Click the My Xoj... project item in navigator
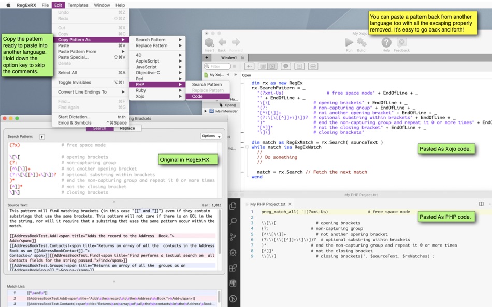Viewport: 492px width, 307px height. pyautogui.click(x=214, y=75)
